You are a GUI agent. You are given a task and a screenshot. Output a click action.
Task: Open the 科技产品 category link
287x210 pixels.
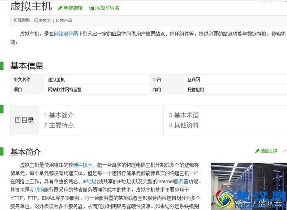(64, 21)
